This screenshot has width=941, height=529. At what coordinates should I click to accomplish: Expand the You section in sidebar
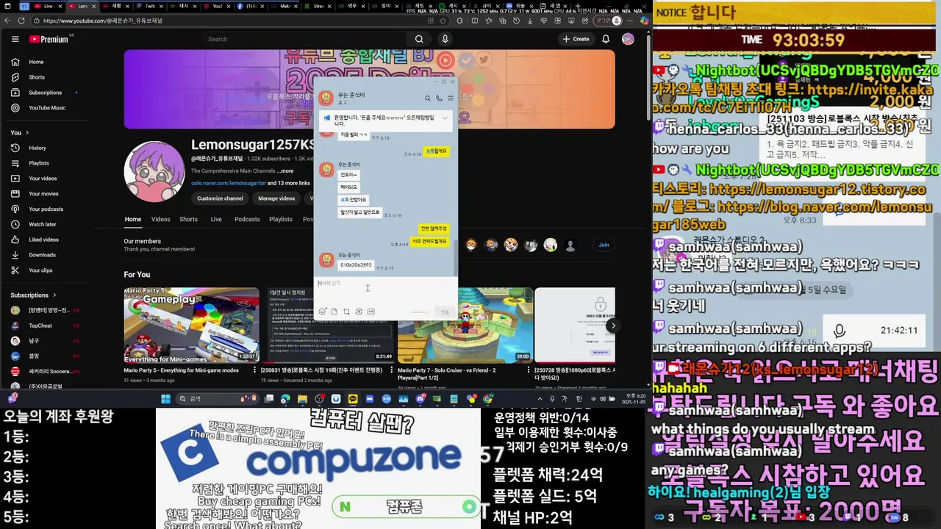click(20, 132)
